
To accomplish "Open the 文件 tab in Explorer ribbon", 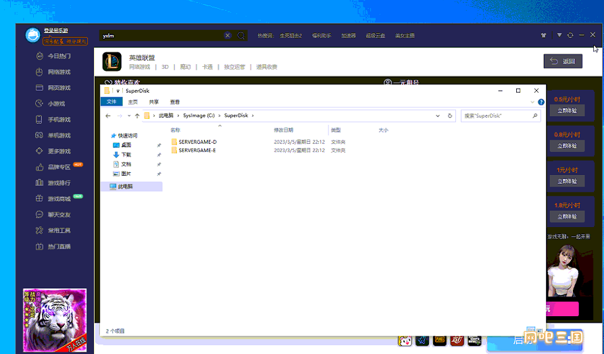I will click(111, 102).
